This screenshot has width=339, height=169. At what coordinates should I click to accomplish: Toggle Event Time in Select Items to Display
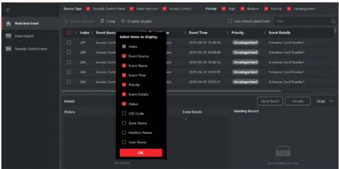124,75
